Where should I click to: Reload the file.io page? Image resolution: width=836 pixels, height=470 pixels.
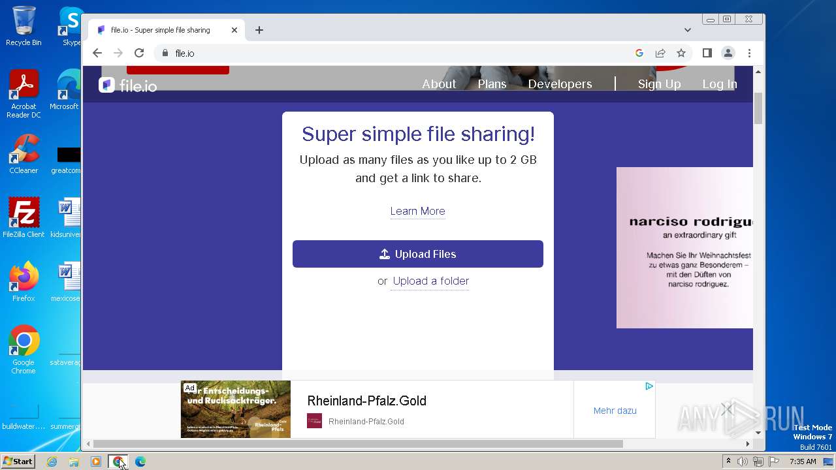[x=139, y=53]
